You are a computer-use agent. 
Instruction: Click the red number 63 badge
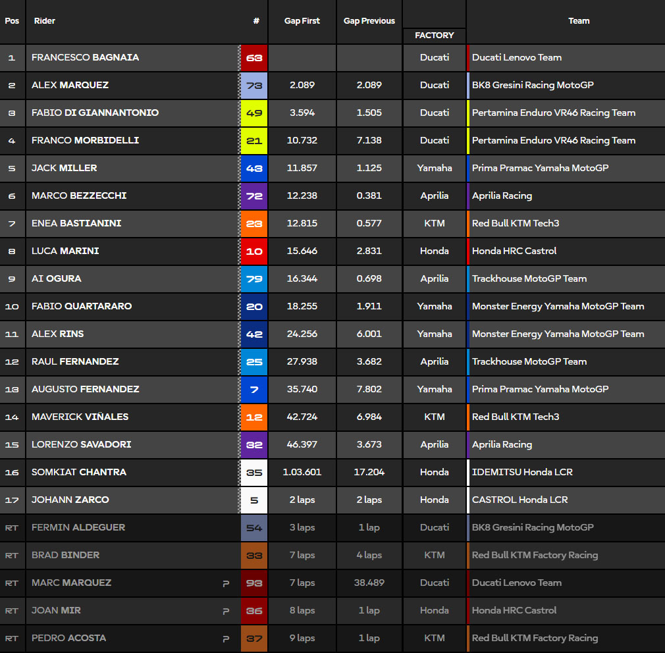coord(254,58)
